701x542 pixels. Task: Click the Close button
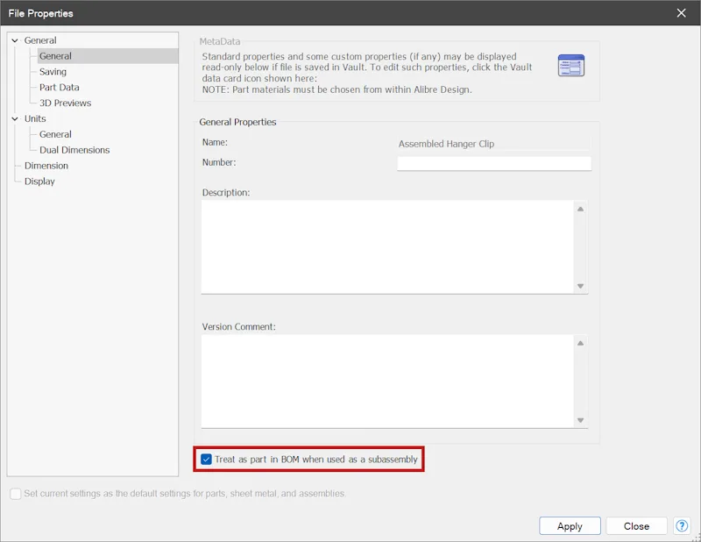[636, 526]
